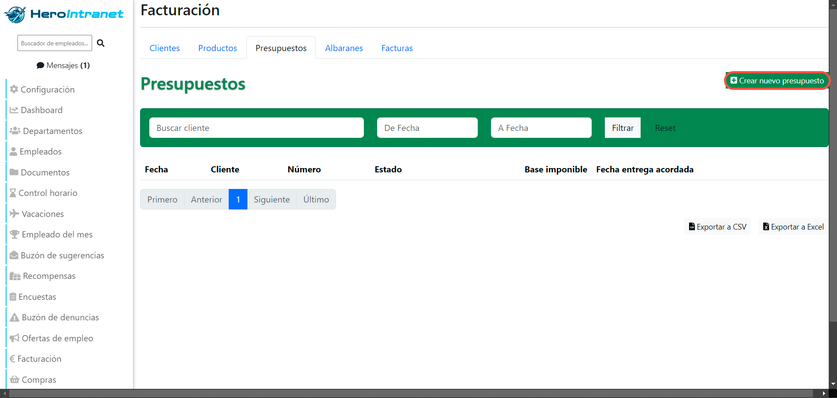The height and width of the screenshot is (398, 837).
Task: Click the vertical scrollbar down arrow
Action: point(833,384)
